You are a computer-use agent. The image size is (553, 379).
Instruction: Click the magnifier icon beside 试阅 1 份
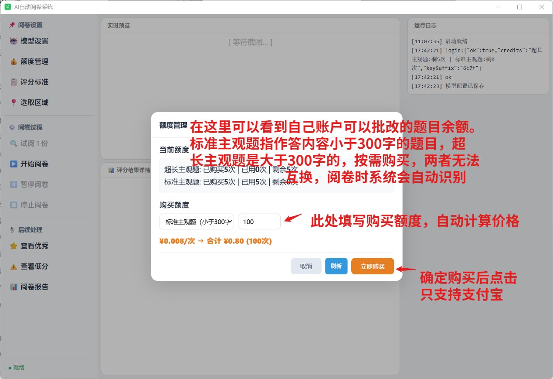(14, 143)
